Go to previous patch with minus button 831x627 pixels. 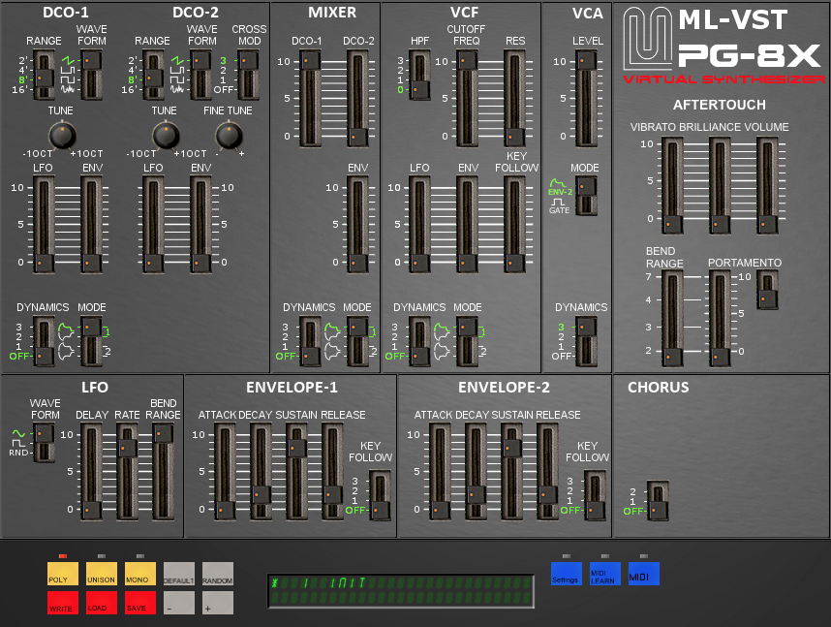178,603
